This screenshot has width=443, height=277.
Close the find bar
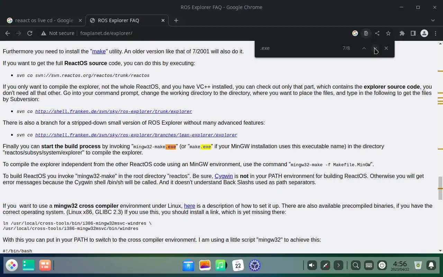386,48
